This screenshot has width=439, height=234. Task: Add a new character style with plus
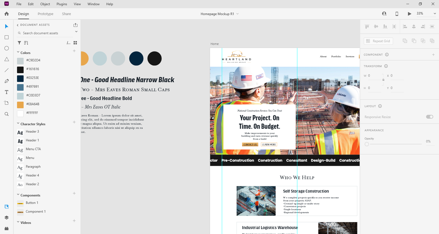(x=74, y=122)
